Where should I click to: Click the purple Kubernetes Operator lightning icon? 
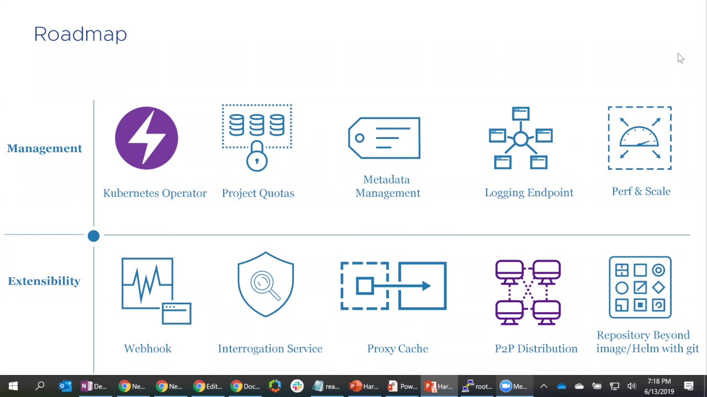point(146,138)
